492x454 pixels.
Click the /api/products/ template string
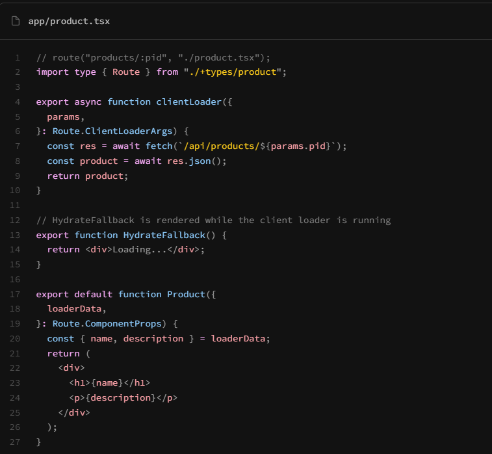point(221,146)
